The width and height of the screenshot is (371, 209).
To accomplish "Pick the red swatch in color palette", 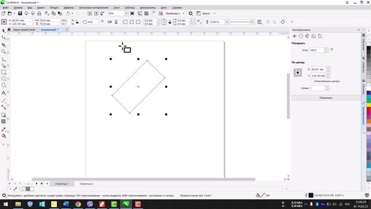I will click(369, 110).
